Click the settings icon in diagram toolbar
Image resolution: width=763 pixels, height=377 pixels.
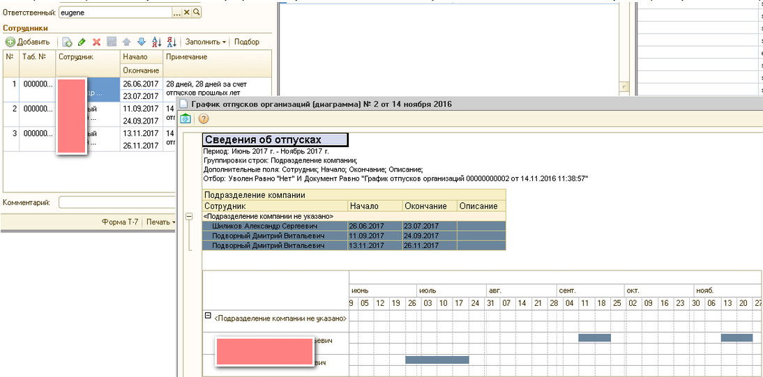point(187,119)
